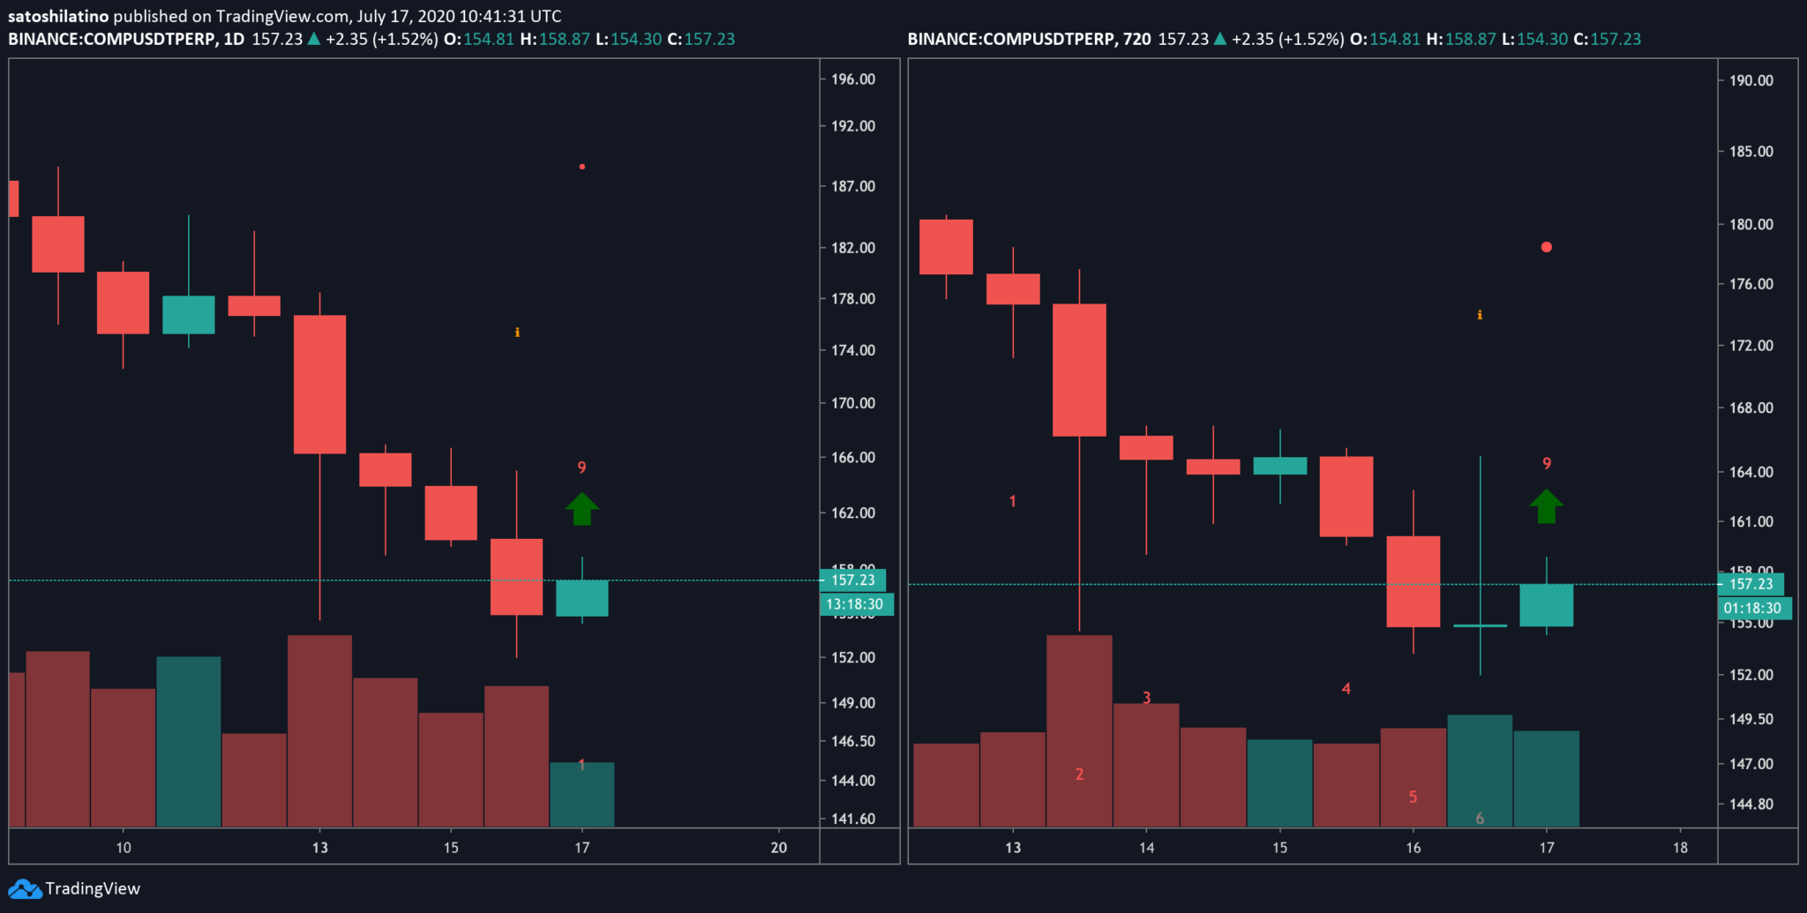Click the teal doji candle on 720 chart
Screen dimensions: 1807x913
pyautogui.click(x=1480, y=625)
